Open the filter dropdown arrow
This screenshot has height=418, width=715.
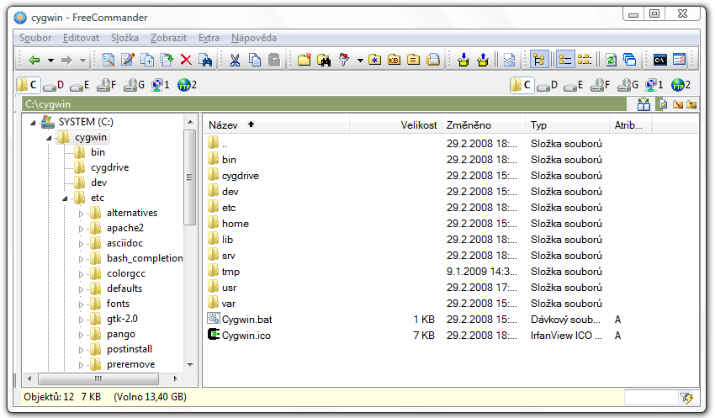(360, 61)
